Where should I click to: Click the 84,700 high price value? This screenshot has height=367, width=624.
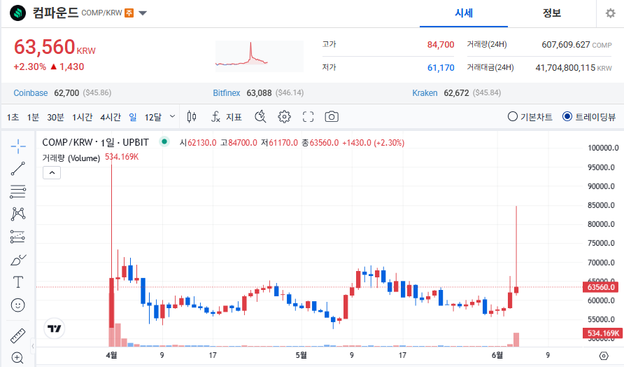click(x=441, y=44)
